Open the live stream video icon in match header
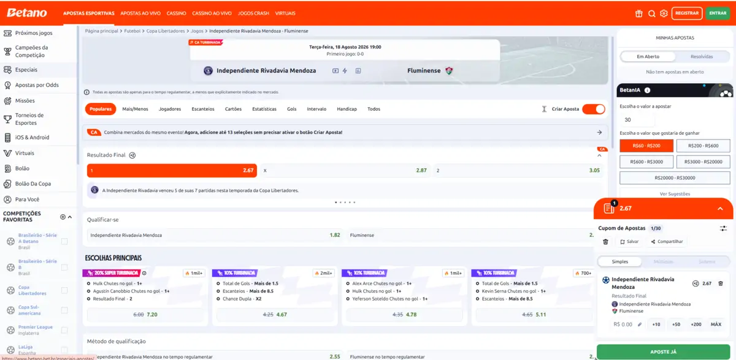Viewport: 736px width, 360px height. [x=335, y=70]
